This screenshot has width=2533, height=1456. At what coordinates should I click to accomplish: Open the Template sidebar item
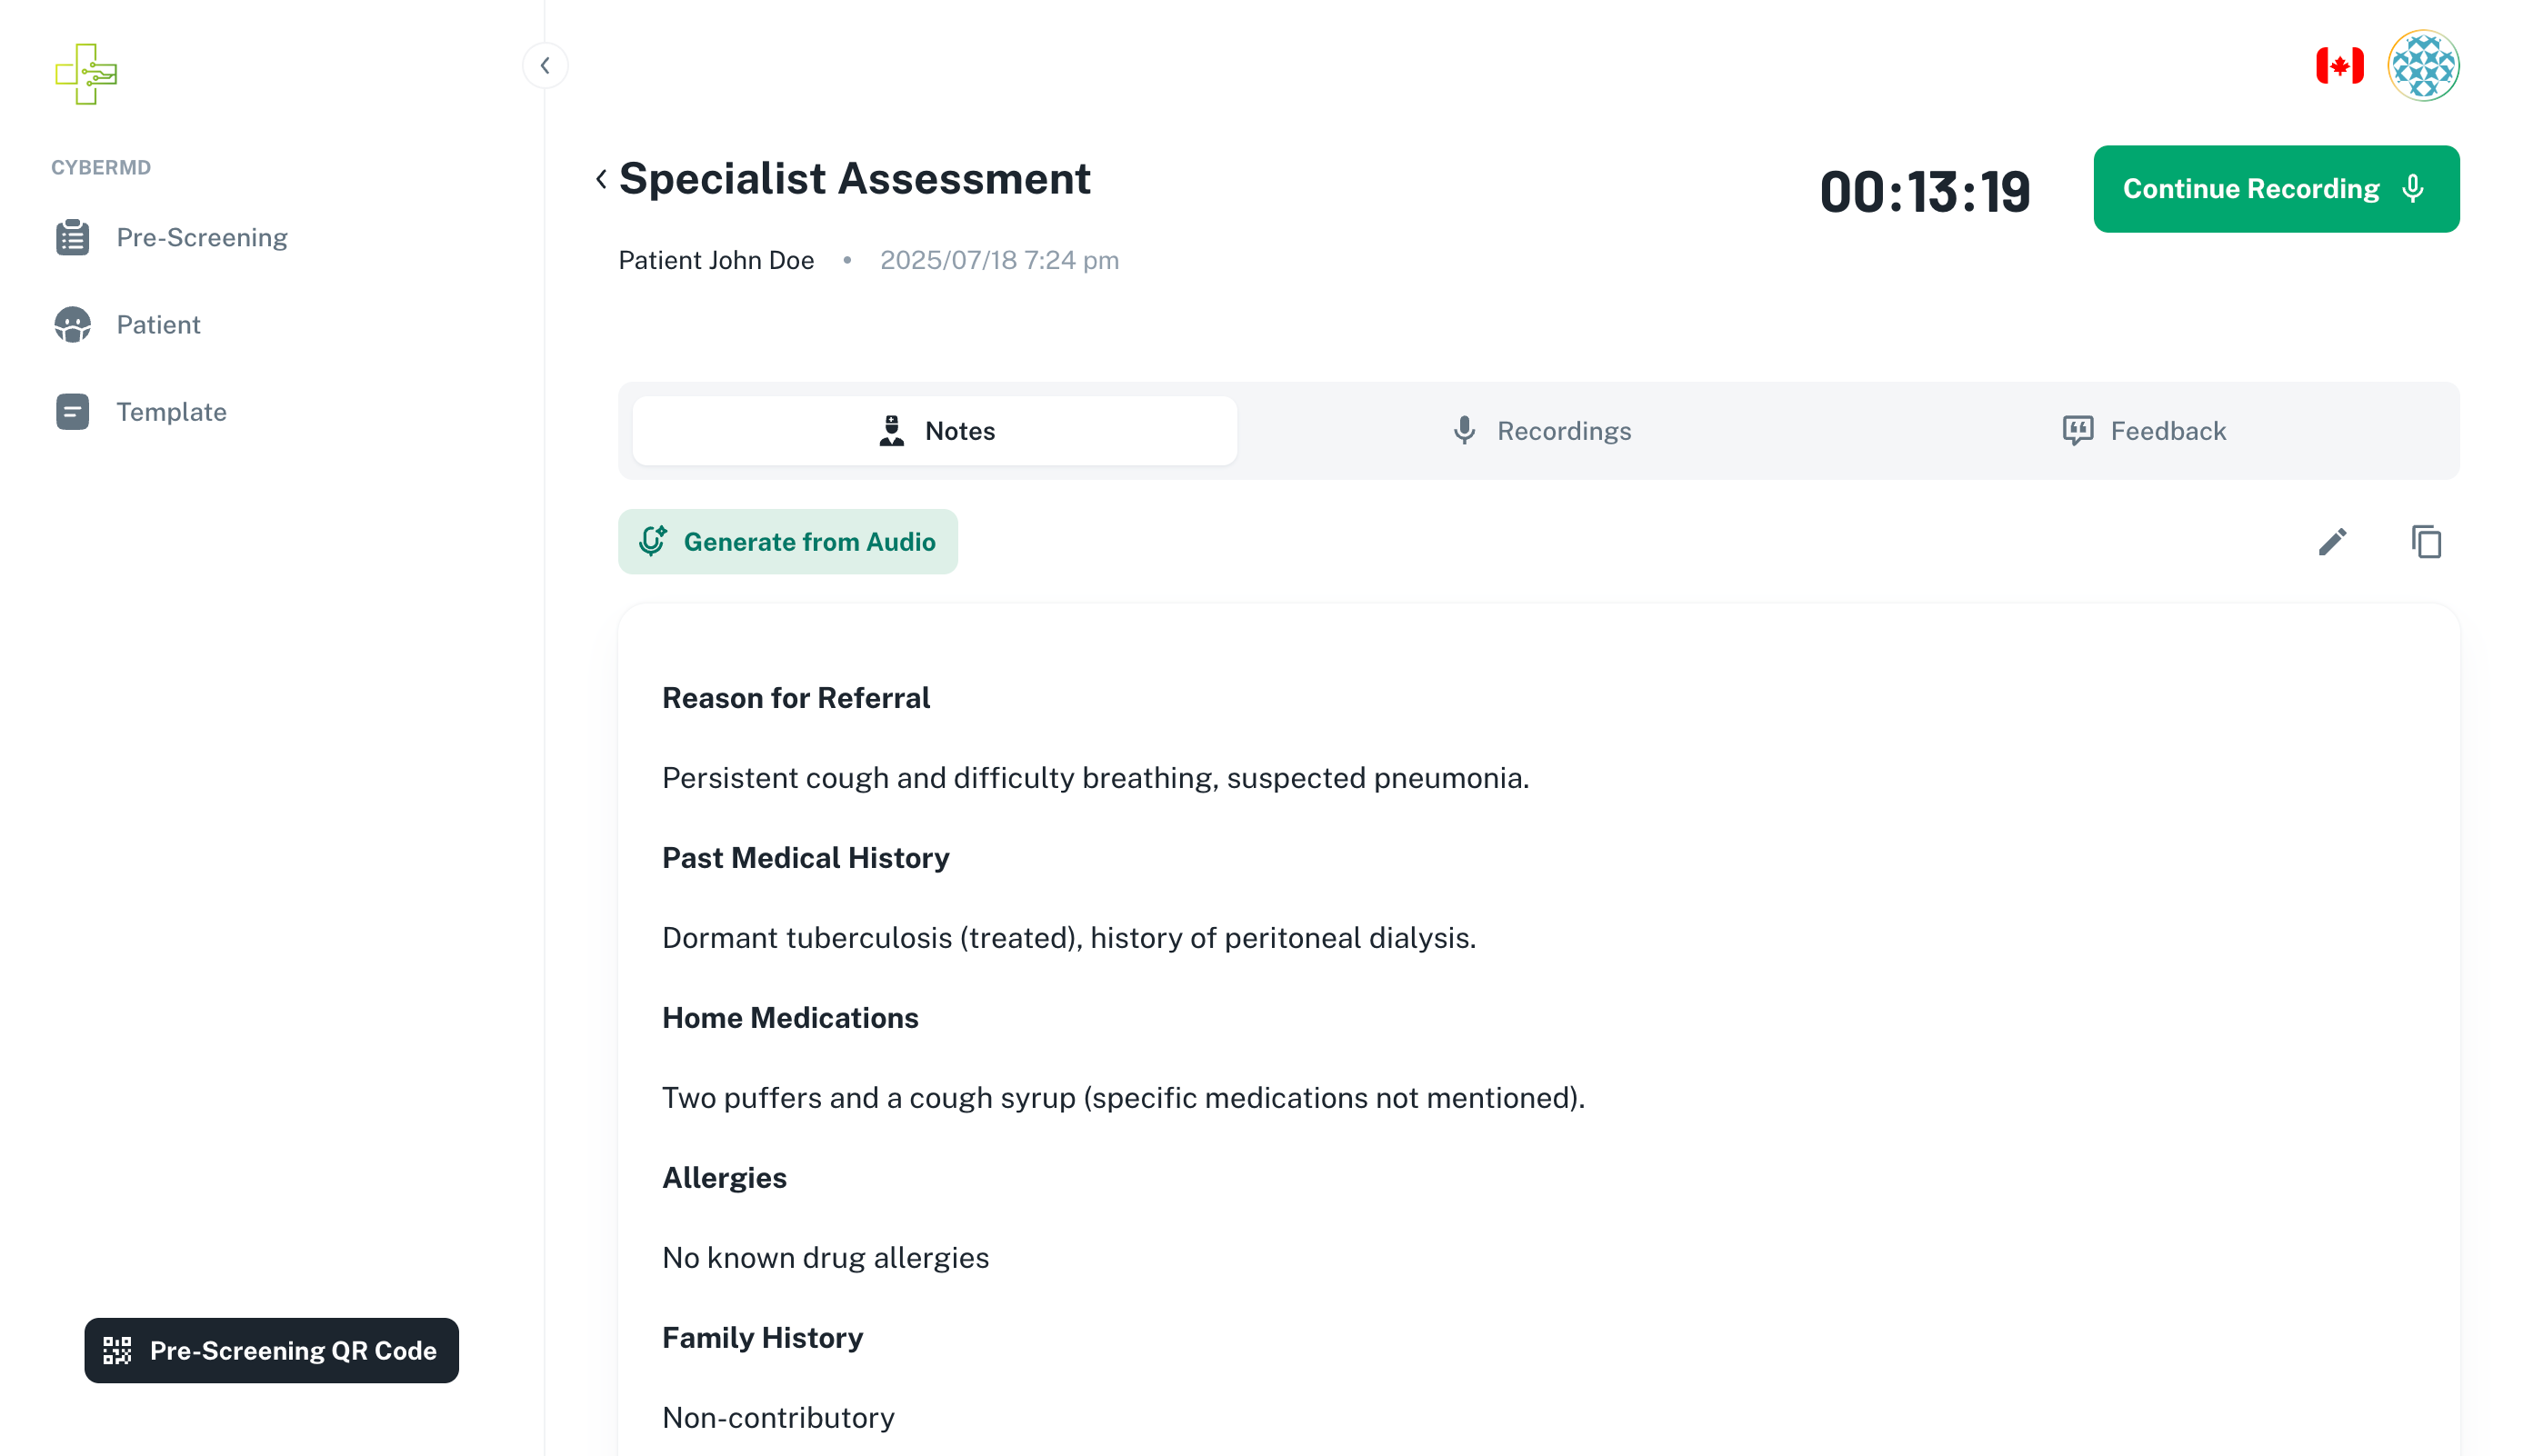point(171,412)
